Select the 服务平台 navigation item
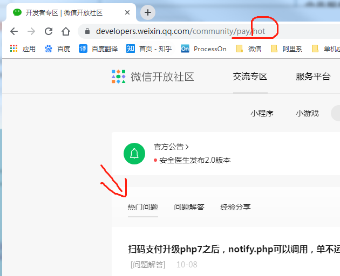This screenshot has width=340, height=276. (x=313, y=77)
